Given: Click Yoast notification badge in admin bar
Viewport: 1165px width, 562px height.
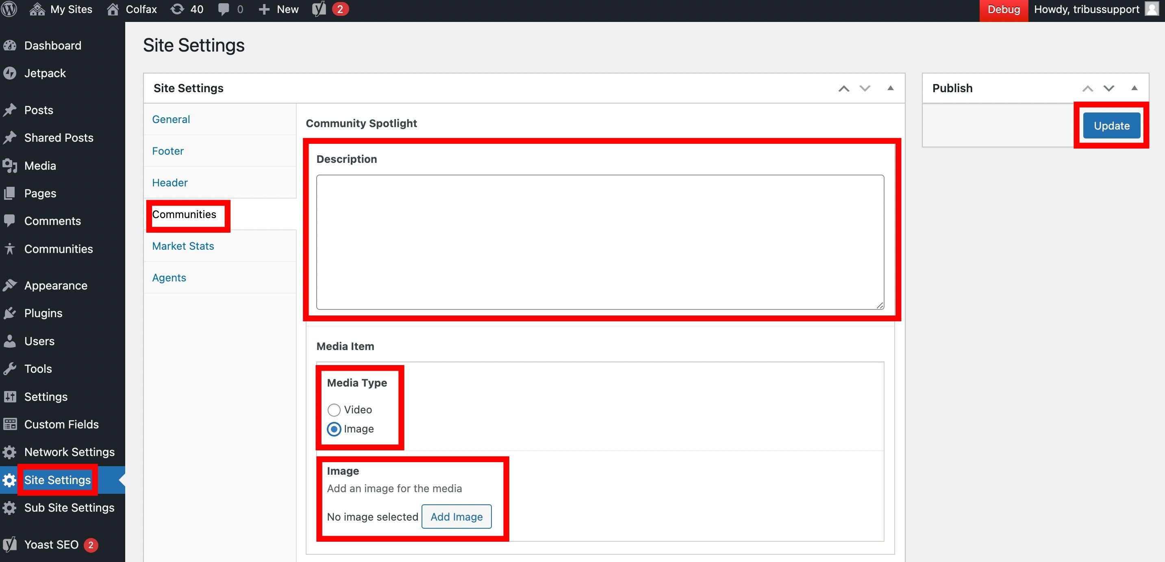Looking at the screenshot, I should (x=340, y=9).
